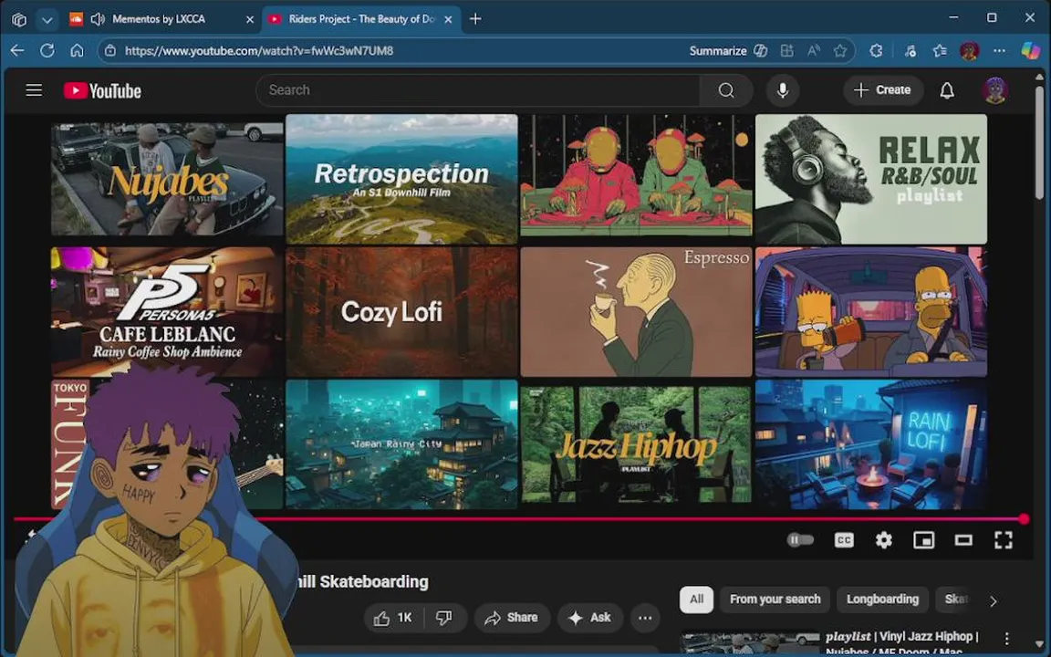This screenshot has width=1051, height=657.
Task: Click the red progress bar scrubber handle
Action: click(1024, 519)
